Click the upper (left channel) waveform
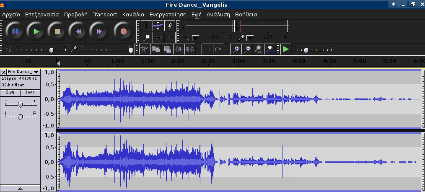 tap(239, 99)
